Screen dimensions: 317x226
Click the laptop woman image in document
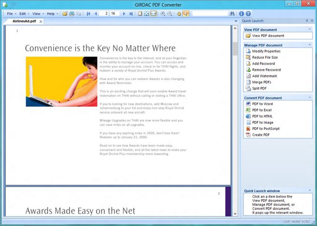point(62,82)
